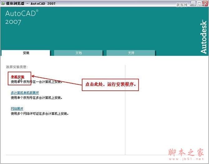Open the 多计算机单机版展开 link
Screen dimensions: 209x164
[25, 93]
